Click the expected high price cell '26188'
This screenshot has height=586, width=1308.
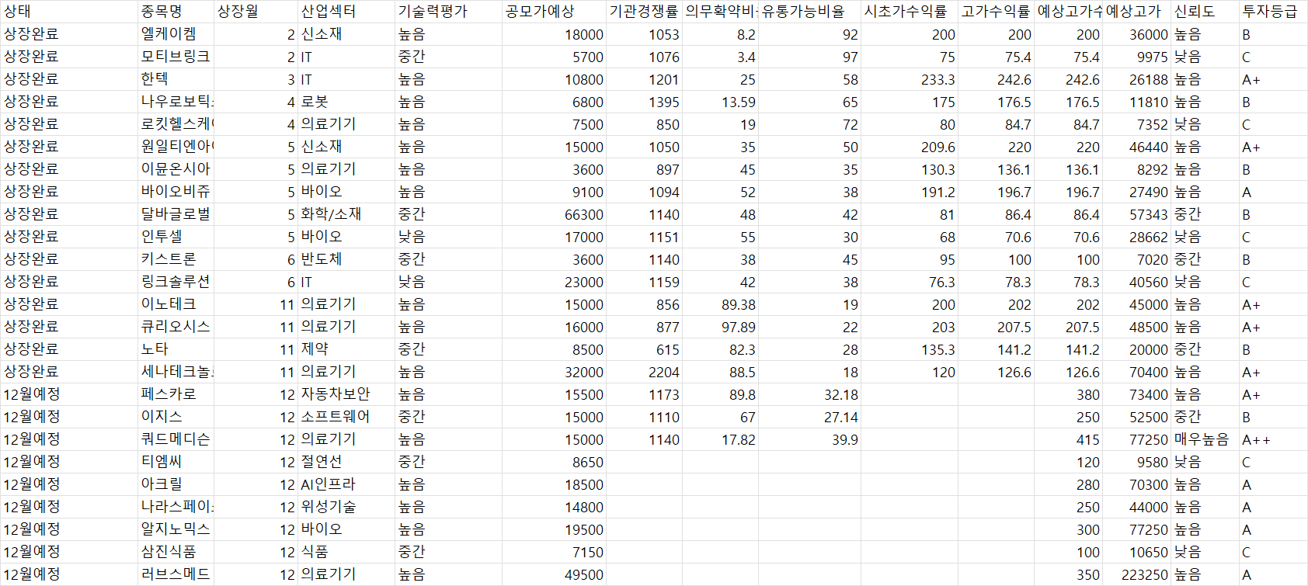tap(1136, 79)
